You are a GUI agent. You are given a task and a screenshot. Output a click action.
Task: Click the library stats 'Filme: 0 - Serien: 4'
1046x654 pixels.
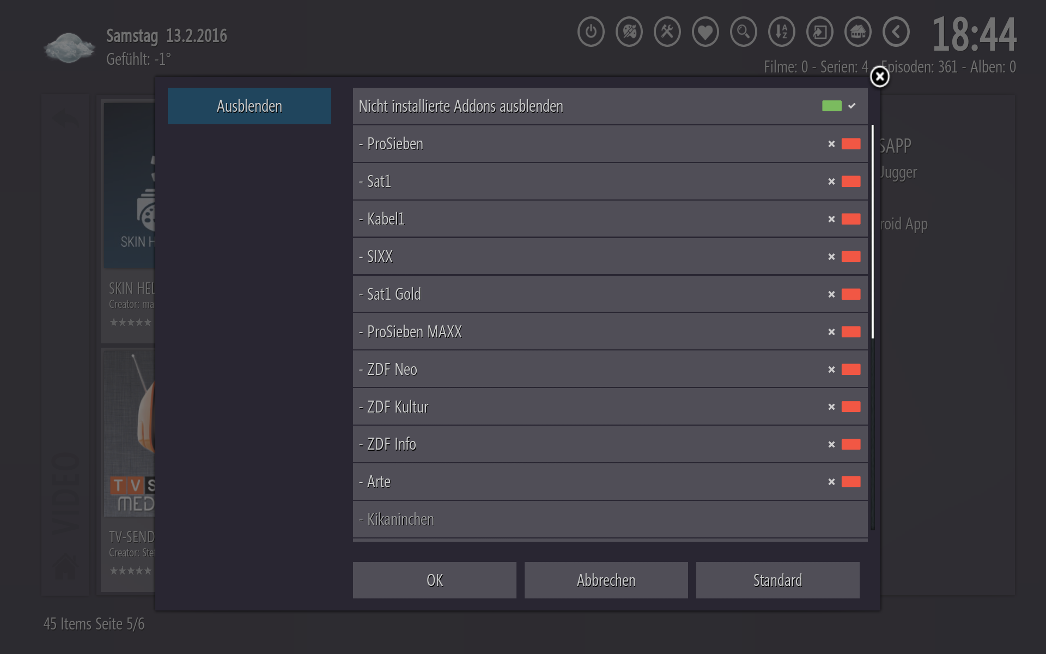[x=816, y=67]
